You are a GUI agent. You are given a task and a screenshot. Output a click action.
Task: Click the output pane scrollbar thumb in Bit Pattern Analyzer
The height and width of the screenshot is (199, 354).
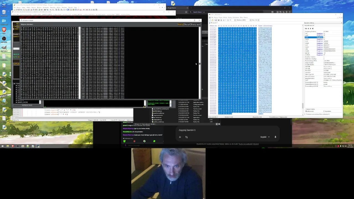(x=199, y=64)
